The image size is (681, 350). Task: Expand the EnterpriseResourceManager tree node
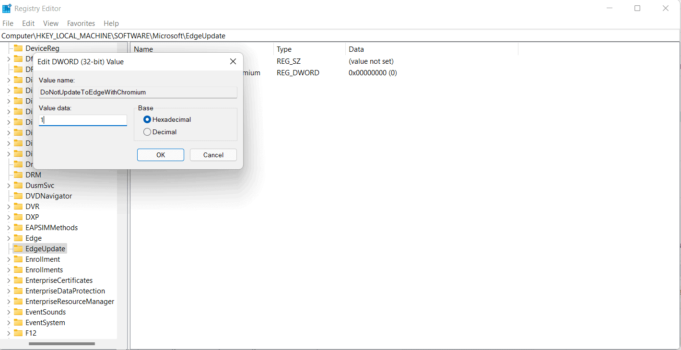[8, 301]
